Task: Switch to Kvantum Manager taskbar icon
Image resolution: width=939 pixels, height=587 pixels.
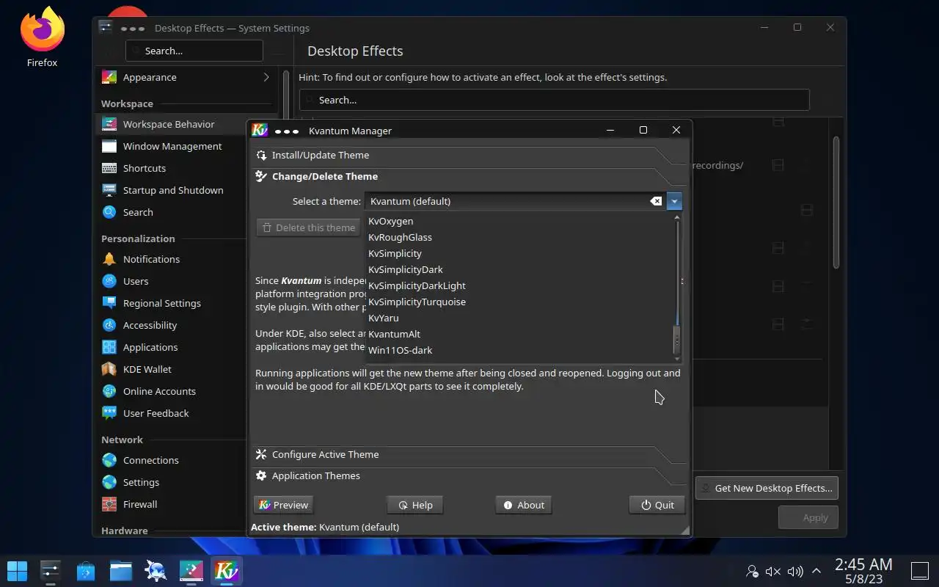Action: point(227,570)
